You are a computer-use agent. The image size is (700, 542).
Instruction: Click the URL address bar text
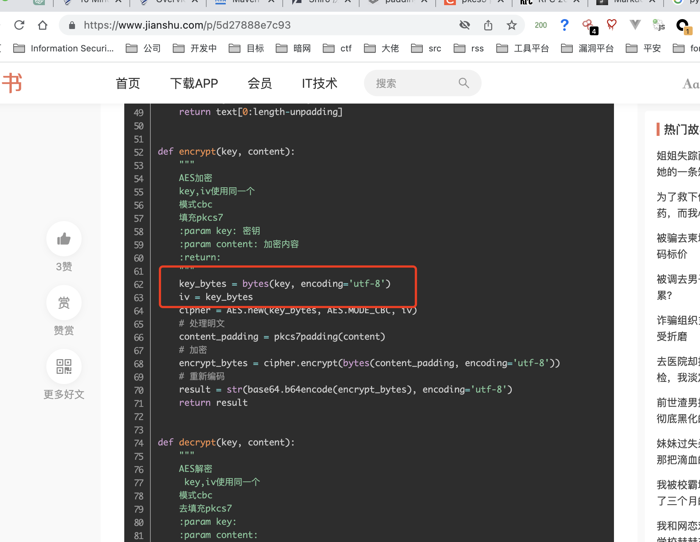pos(187,25)
